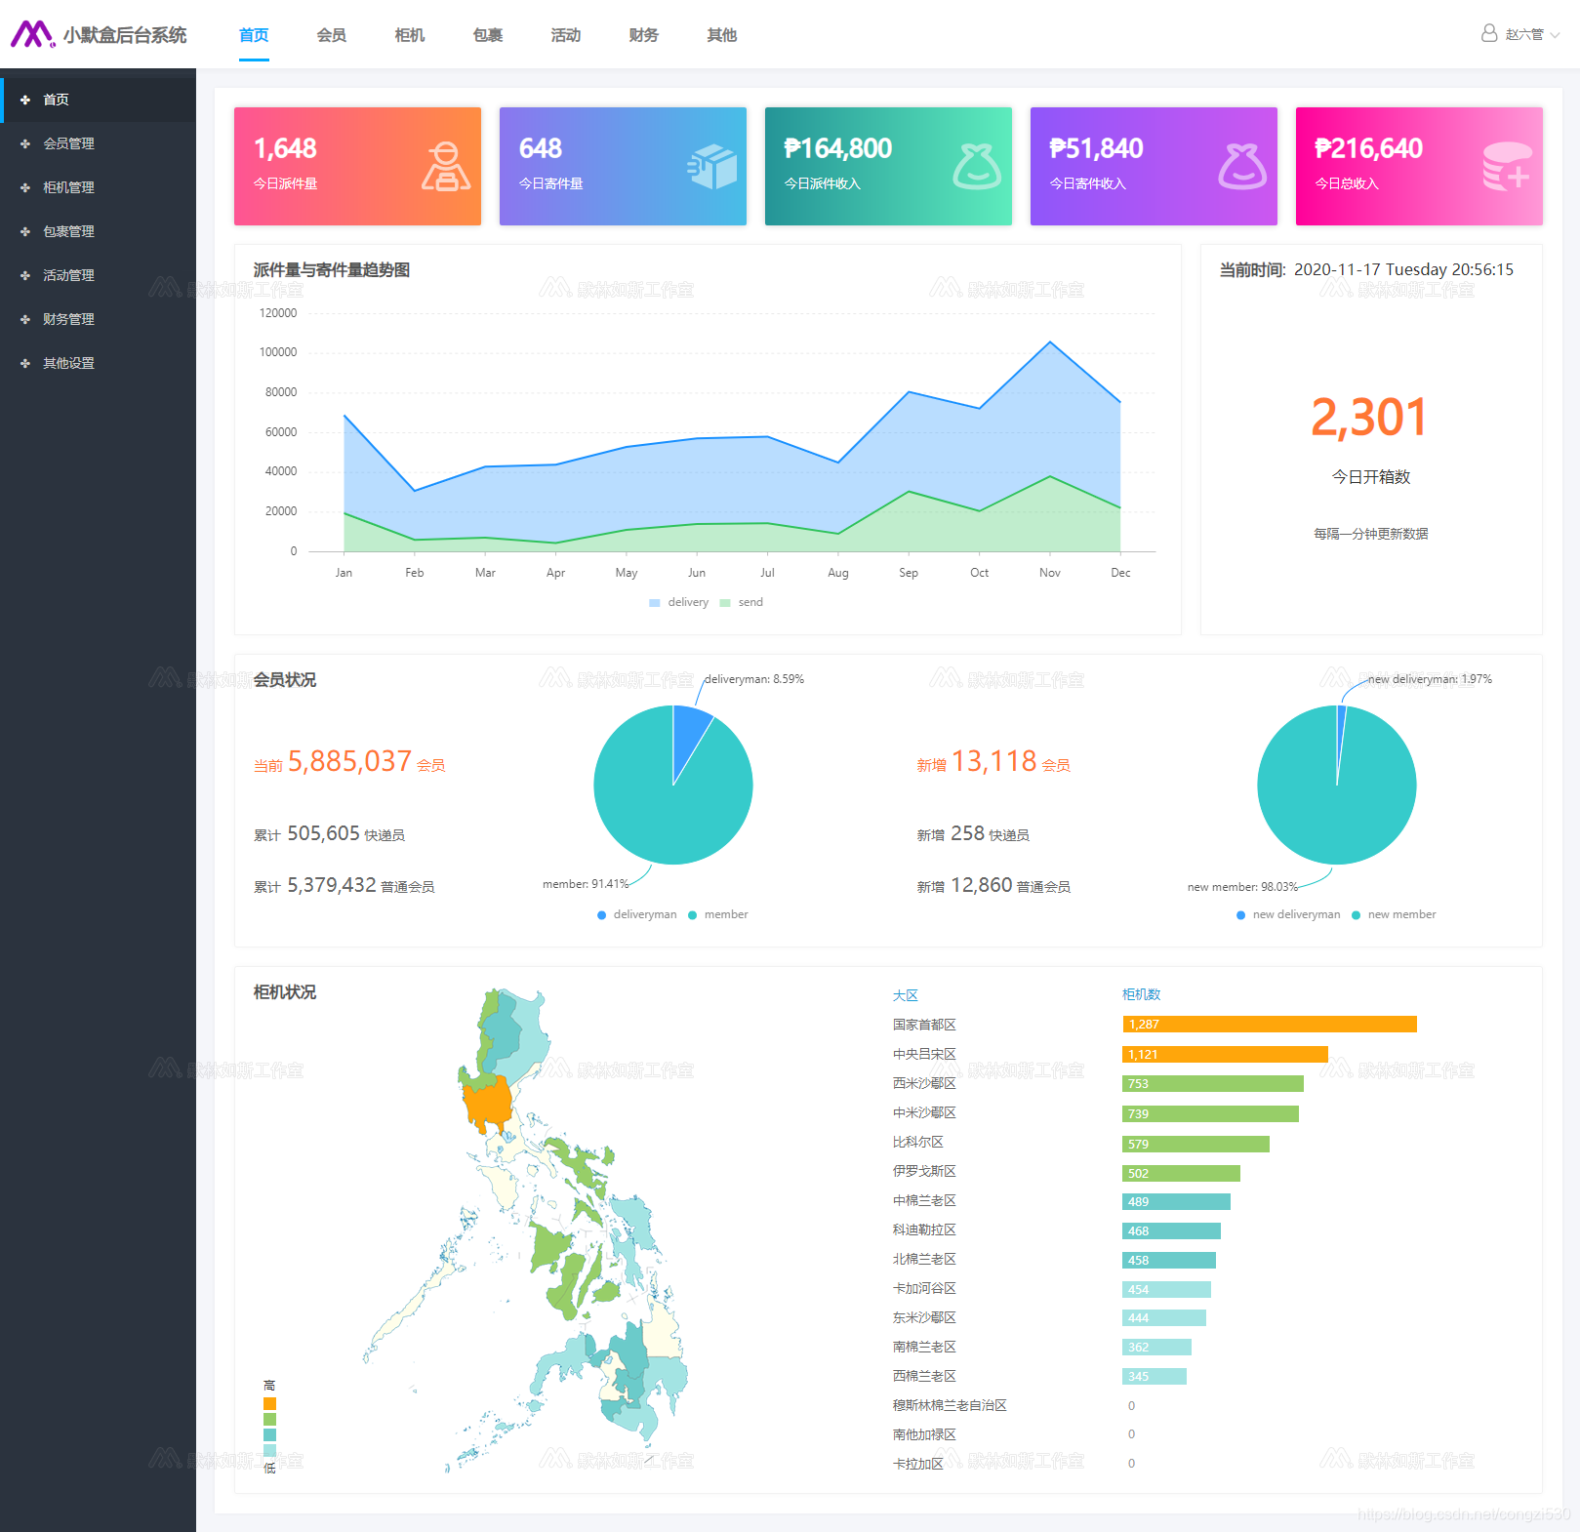Select 首页 in the sidebar
The height and width of the screenshot is (1532, 1580).
[98, 100]
